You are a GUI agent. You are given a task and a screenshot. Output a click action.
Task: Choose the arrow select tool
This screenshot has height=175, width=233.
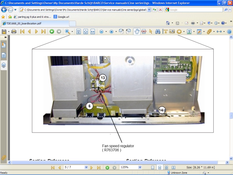pyautogui.click(x=151, y=32)
